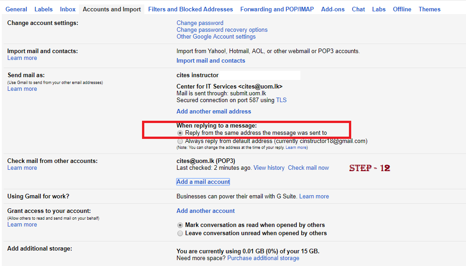
Task: Click the TLS link
Action: (x=281, y=100)
